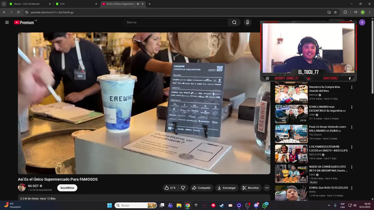
Task: Open LOS YANKEES ESTAN RE LOCOS title
Action: [328, 148]
